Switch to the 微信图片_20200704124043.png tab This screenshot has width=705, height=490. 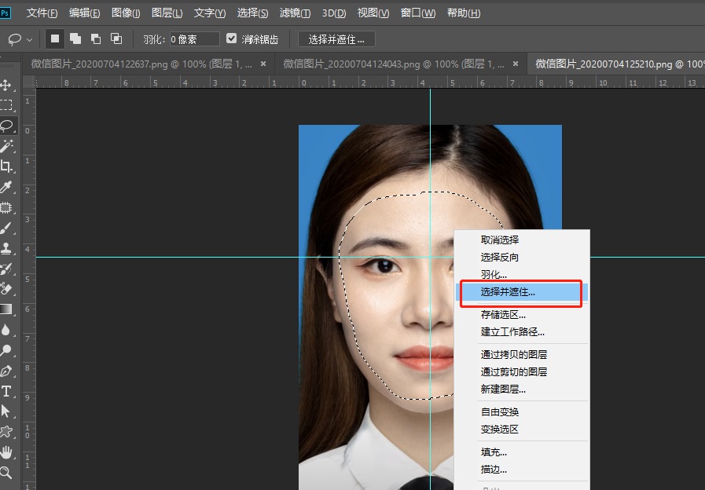click(x=393, y=64)
